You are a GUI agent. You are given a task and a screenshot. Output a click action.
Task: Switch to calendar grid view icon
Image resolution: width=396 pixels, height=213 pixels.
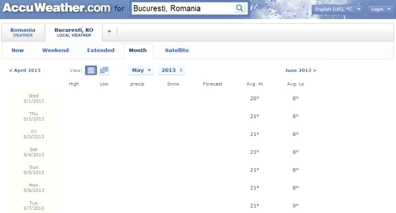pyautogui.click(x=104, y=70)
